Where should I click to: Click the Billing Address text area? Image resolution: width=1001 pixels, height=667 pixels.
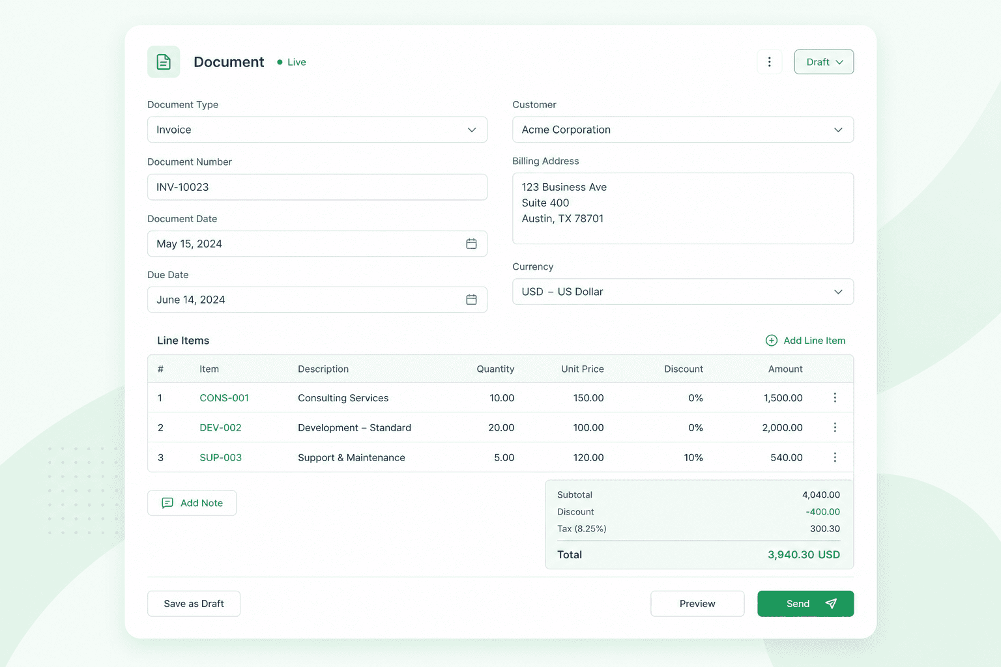(683, 208)
